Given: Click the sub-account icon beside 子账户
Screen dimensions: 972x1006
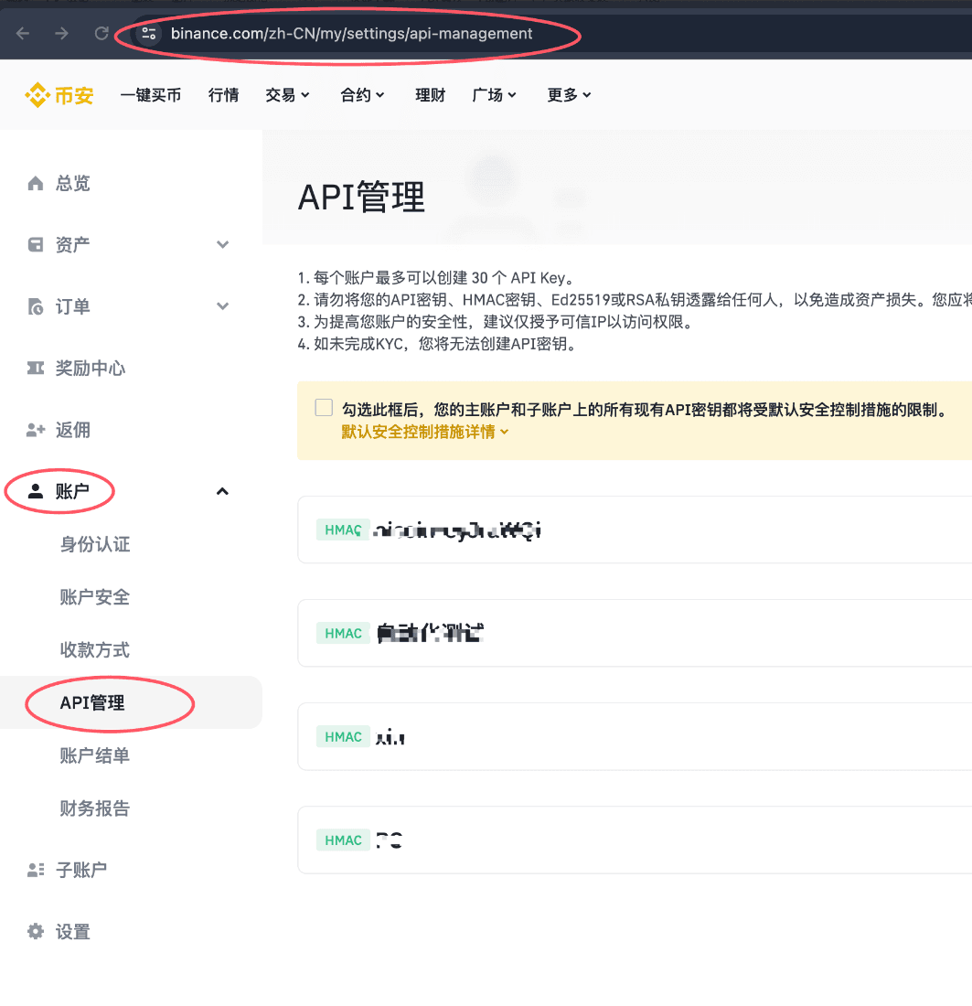Looking at the screenshot, I should pyautogui.click(x=36, y=870).
